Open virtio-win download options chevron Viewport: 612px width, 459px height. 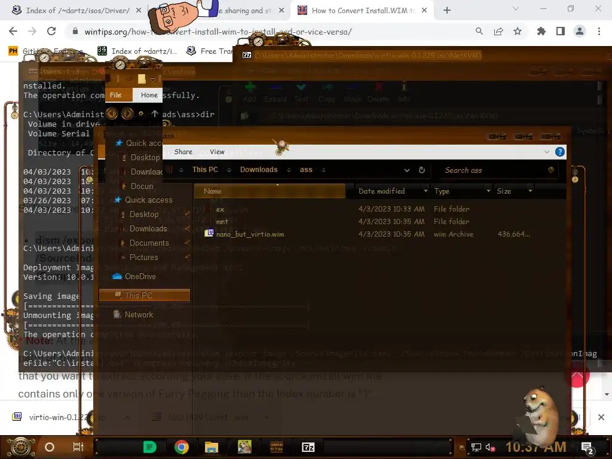[x=127, y=417]
